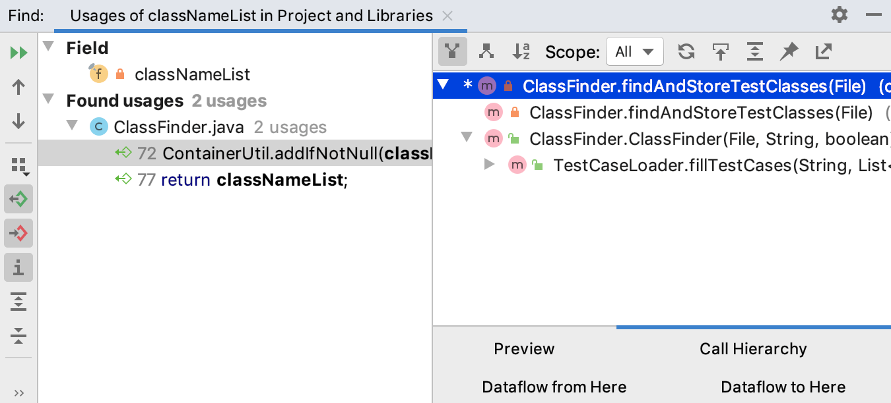
Task: Refresh the call hierarchy
Action: pyautogui.click(x=686, y=51)
